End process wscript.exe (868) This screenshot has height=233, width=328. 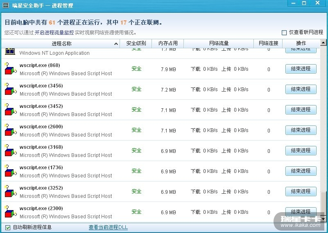pos(301,69)
